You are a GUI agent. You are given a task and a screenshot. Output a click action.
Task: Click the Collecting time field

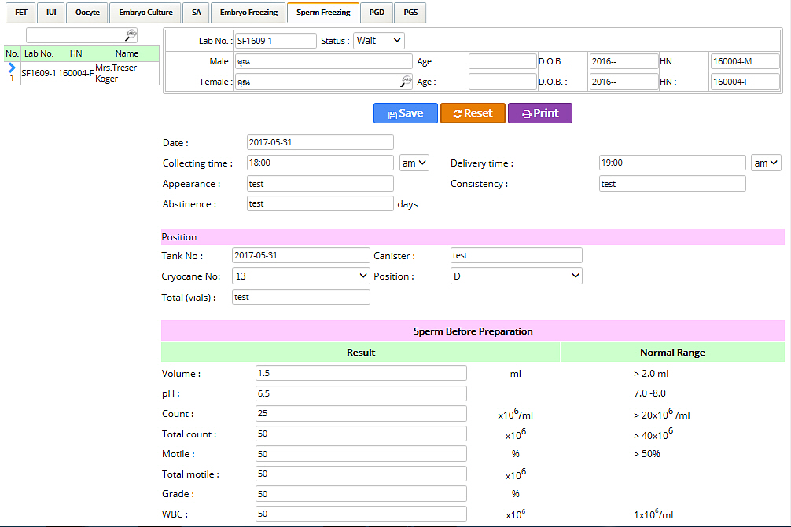coord(320,163)
